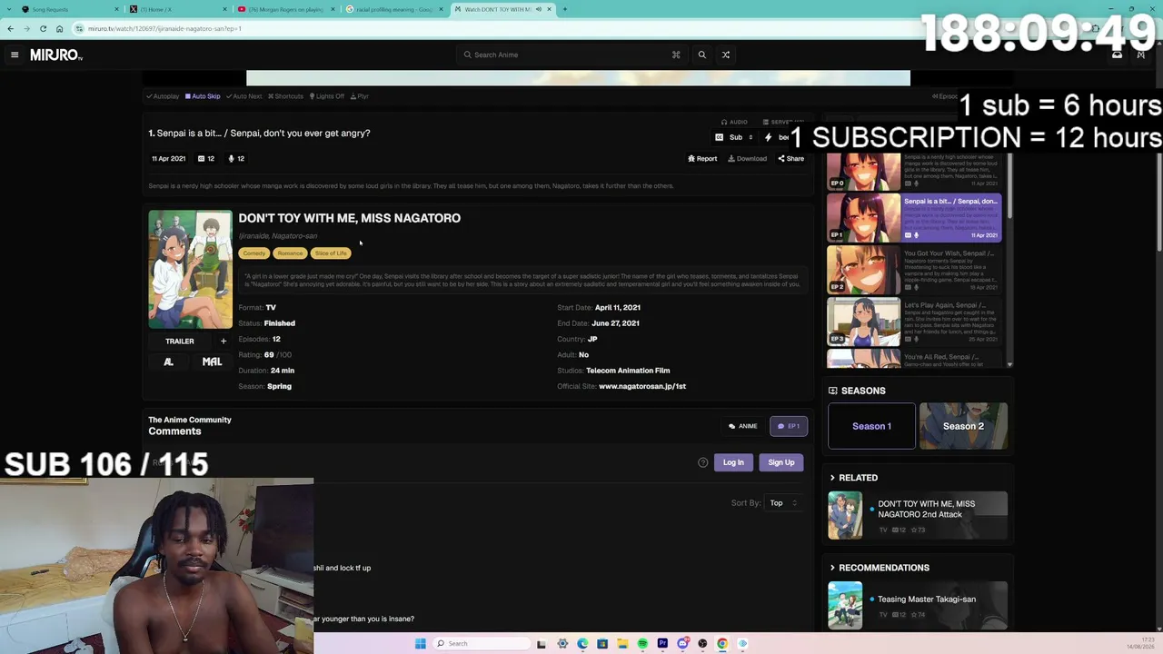Open the Sub audio language dropdown
The height and width of the screenshot is (654, 1163).
click(735, 137)
